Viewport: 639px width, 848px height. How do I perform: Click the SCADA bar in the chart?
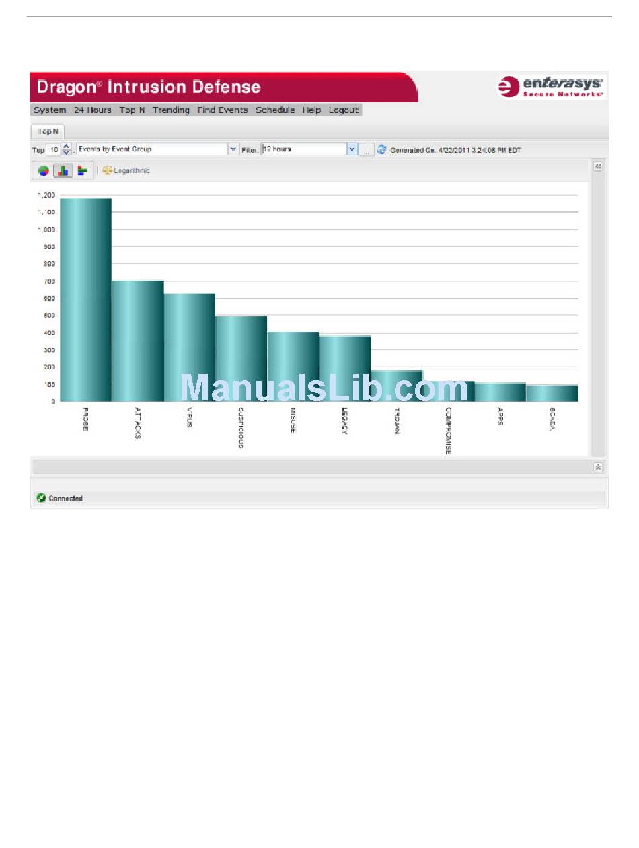(552, 394)
